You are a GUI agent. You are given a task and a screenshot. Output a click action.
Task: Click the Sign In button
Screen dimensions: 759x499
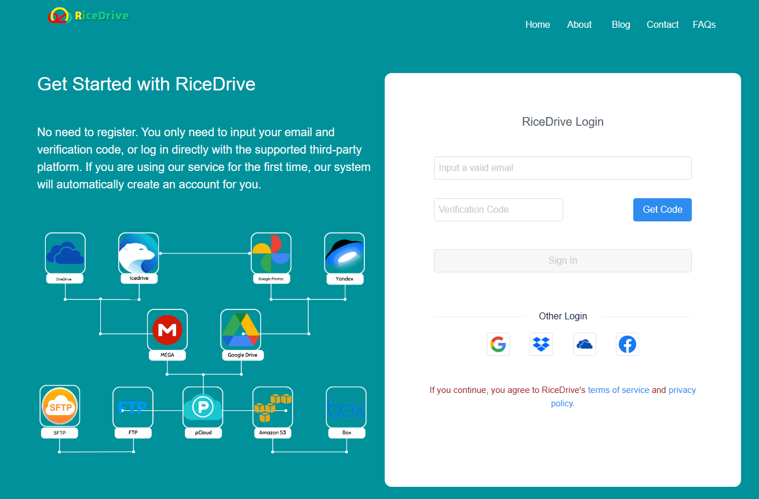pos(563,261)
